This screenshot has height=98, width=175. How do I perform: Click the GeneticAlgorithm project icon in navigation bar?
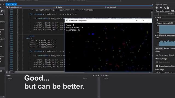[x=7, y=7]
